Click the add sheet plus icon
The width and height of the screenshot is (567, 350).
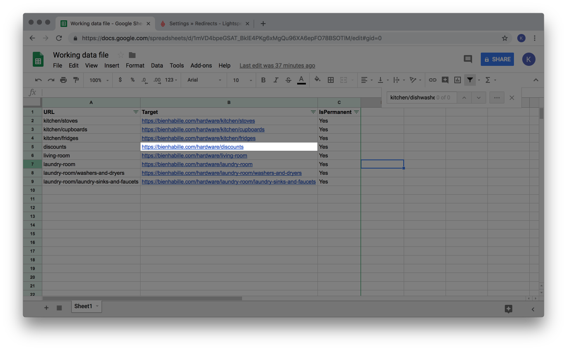(46, 308)
